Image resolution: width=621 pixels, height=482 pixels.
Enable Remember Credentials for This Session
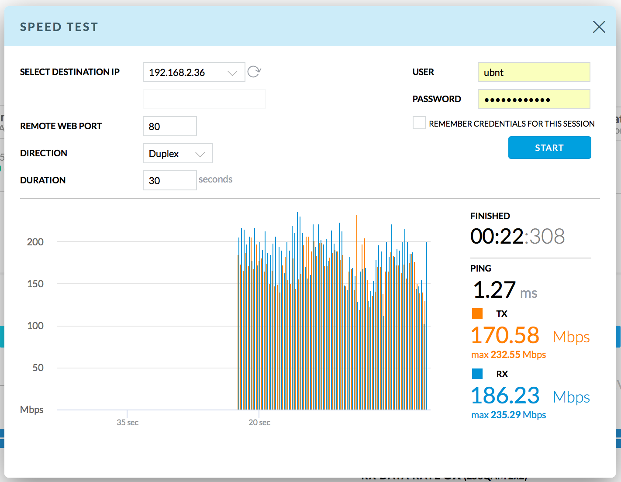(419, 123)
